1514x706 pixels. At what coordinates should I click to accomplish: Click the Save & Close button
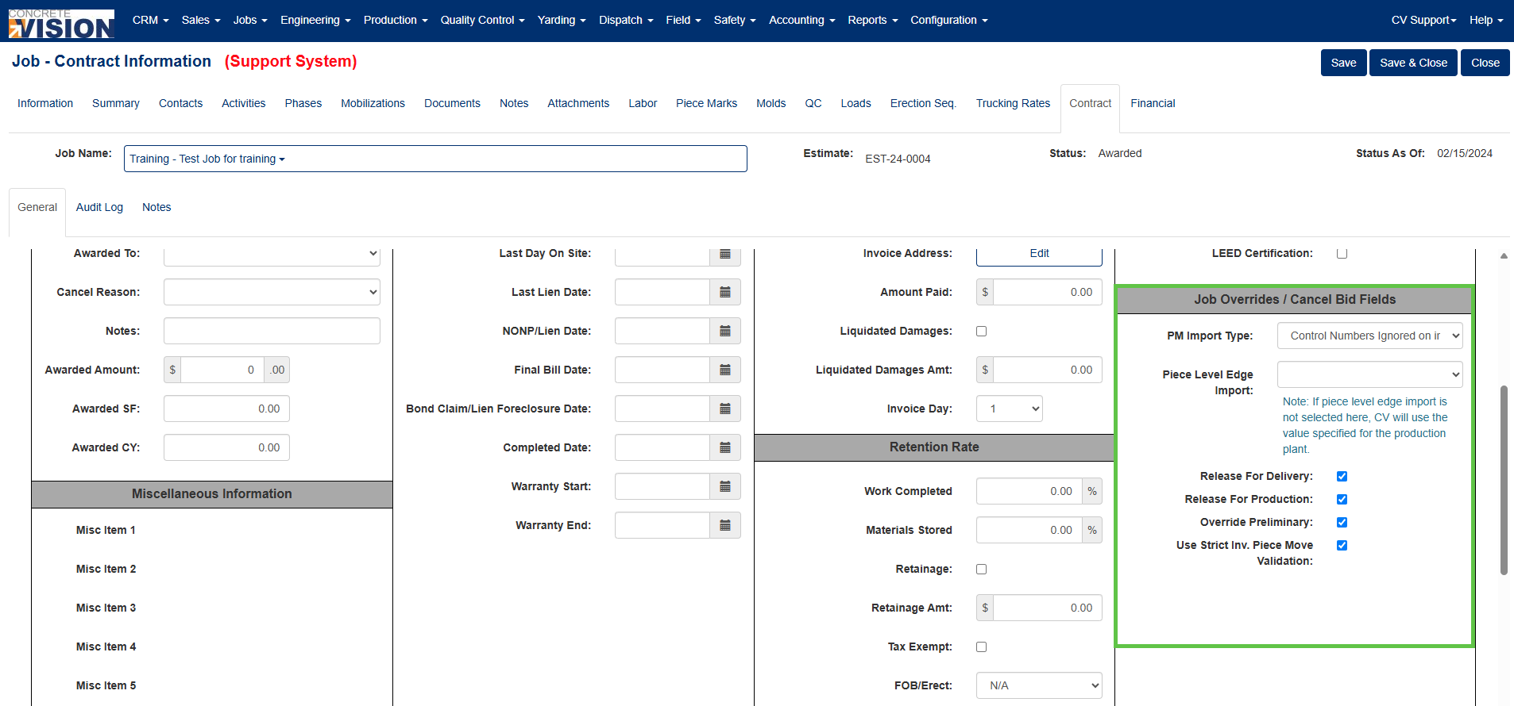coord(1413,63)
